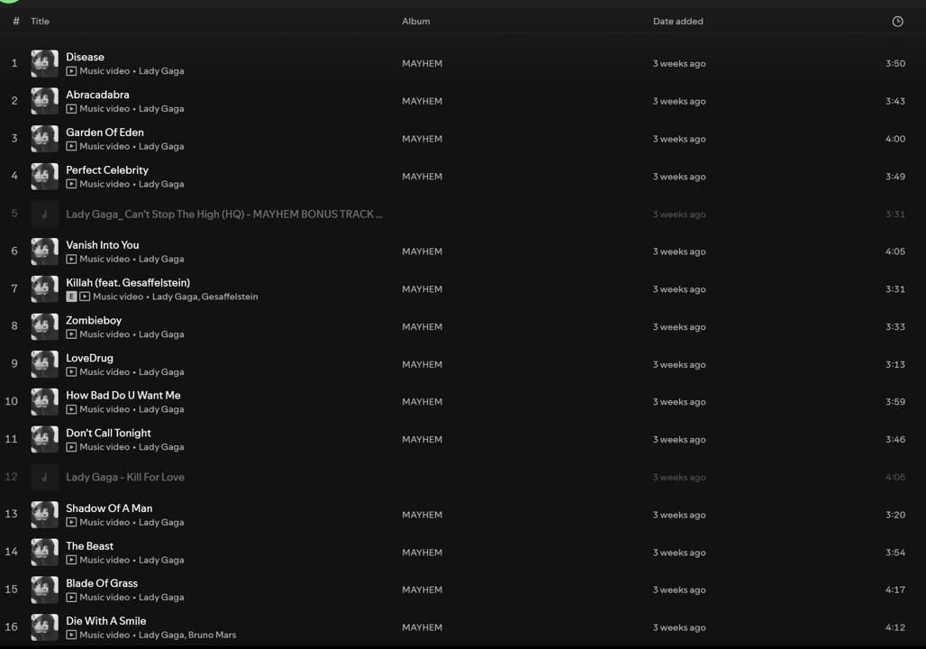Click the 3:13 duration of LoveDrug
Screen dimensions: 926x649
[895, 365]
